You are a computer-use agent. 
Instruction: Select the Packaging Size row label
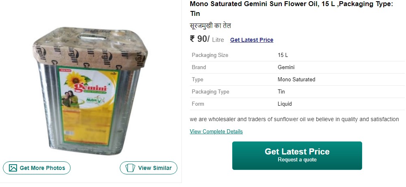pyautogui.click(x=210, y=55)
